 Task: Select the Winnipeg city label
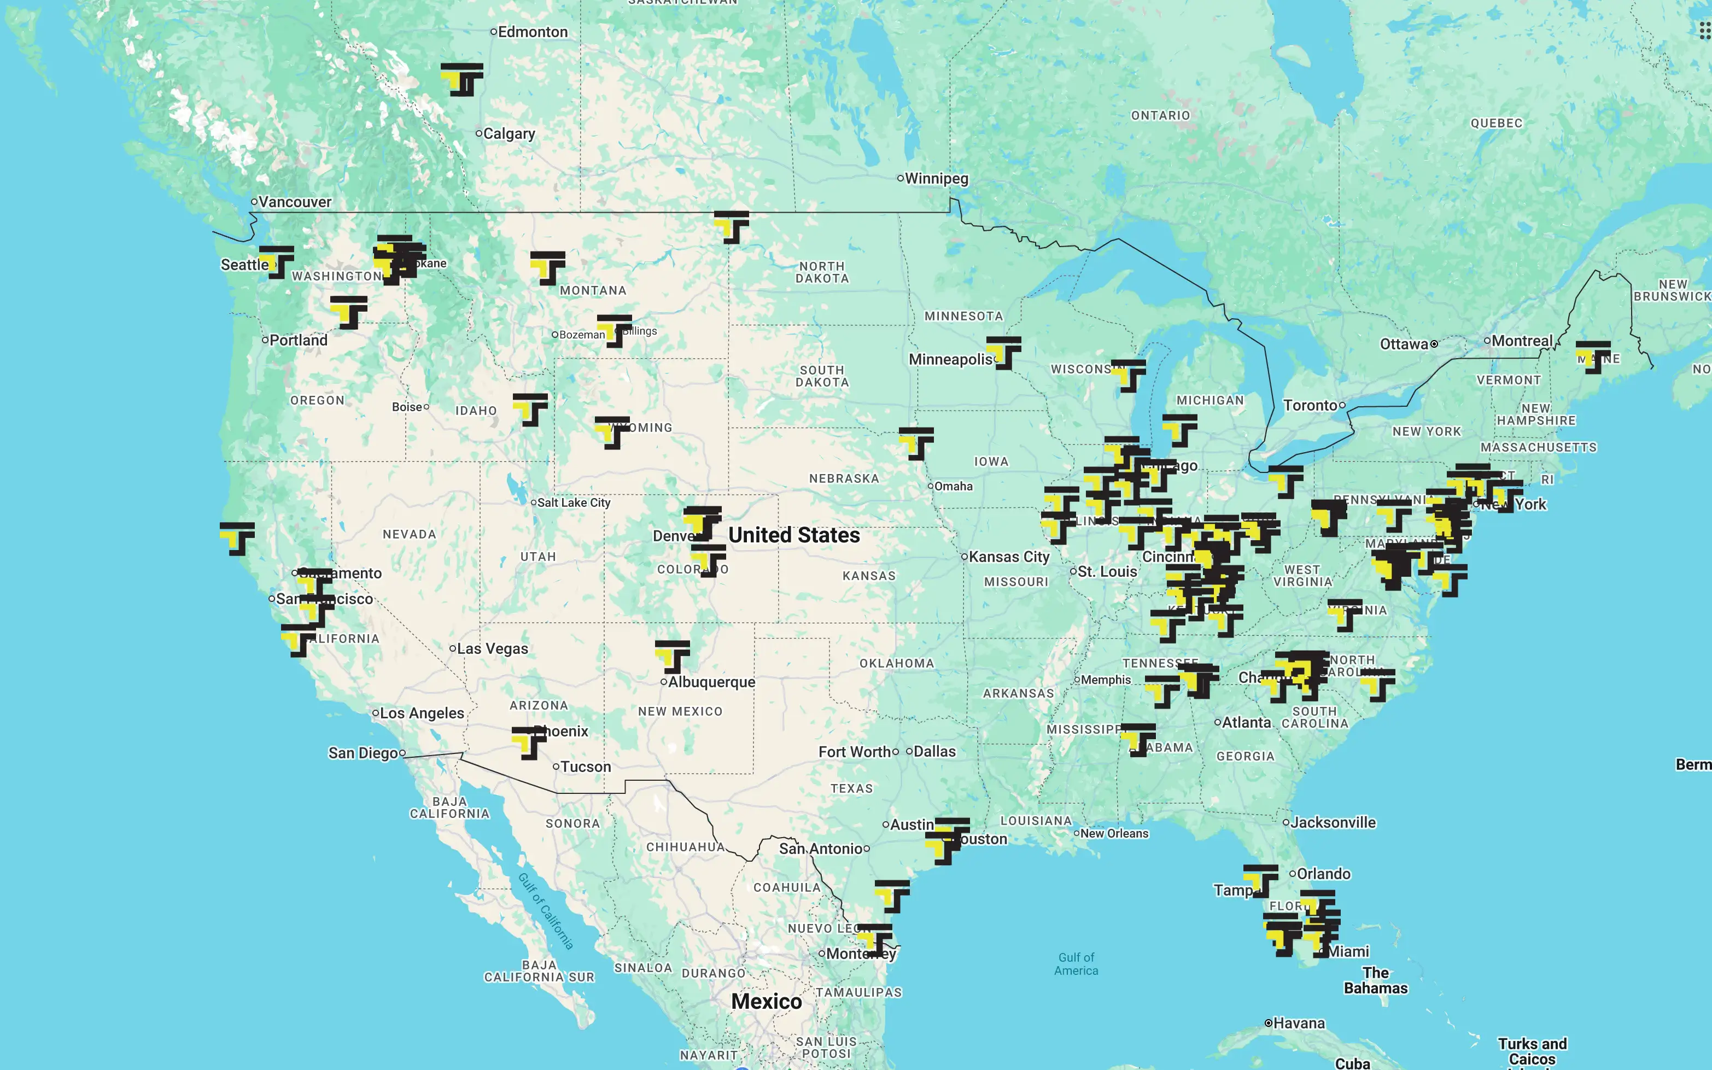pos(936,178)
